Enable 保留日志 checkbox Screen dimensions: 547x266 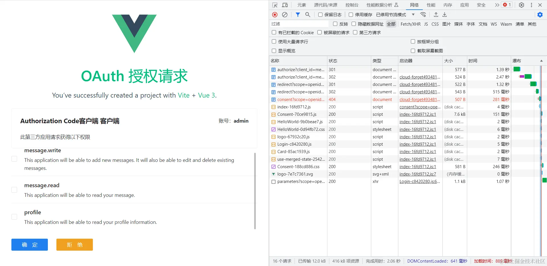320,15
